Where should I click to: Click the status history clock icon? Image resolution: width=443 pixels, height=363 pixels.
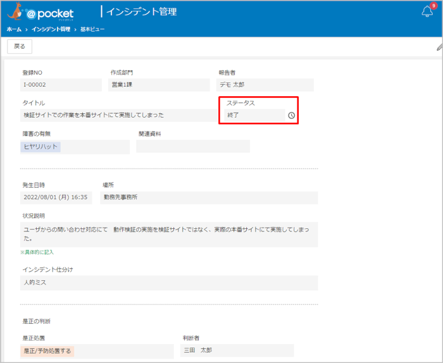[291, 116]
